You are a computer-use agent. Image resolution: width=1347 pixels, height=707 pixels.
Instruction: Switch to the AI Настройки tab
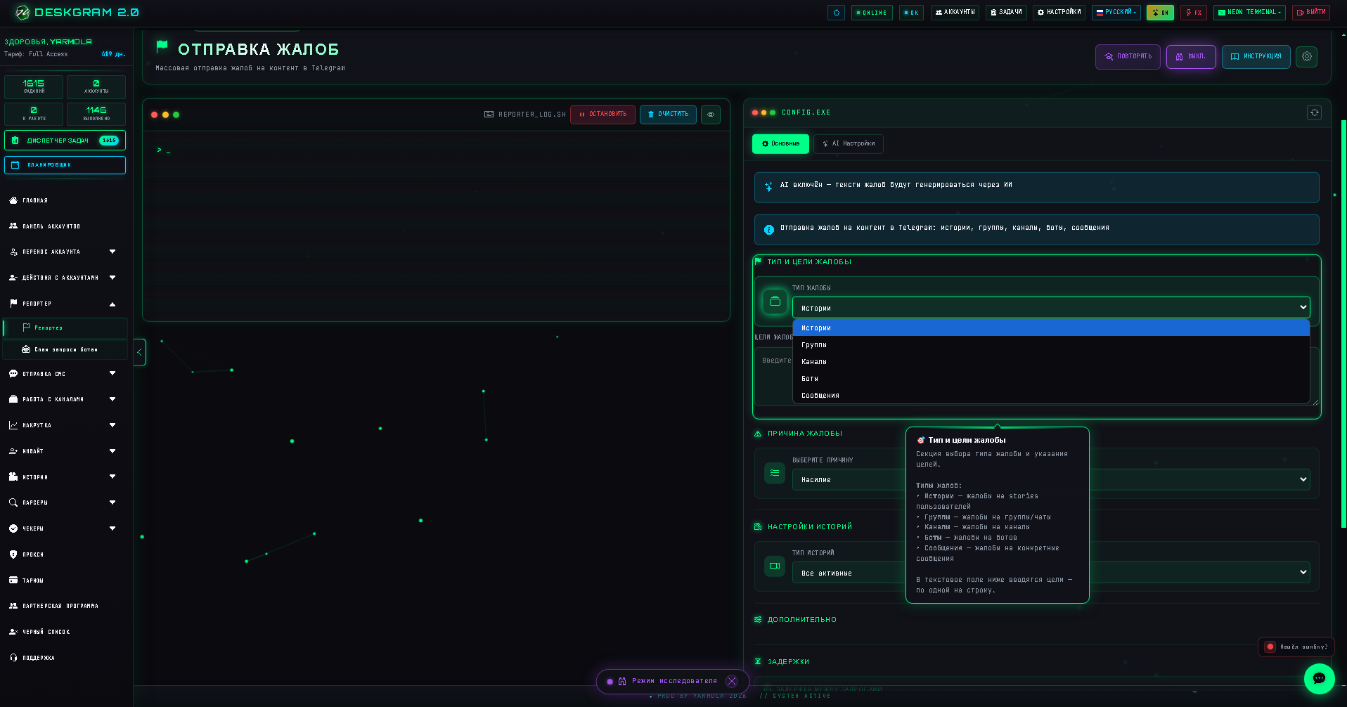click(849, 143)
